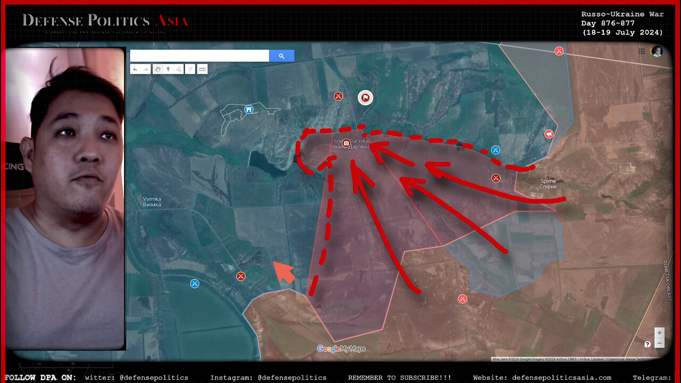The width and height of the screenshot is (681, 383).
Task: Select the Draw a line tool
Action: [178, 69]
